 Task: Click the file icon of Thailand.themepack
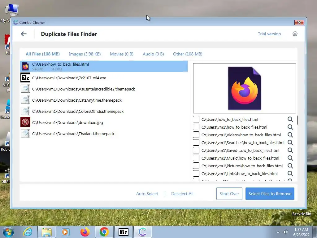pos(25,134)
